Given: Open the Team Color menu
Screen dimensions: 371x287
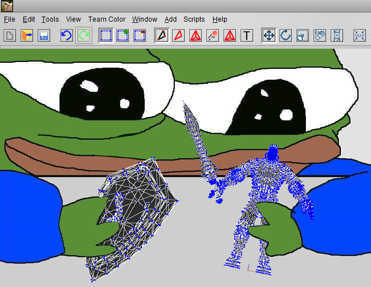Looking at the screenshot, I should (x=107, y=19).
